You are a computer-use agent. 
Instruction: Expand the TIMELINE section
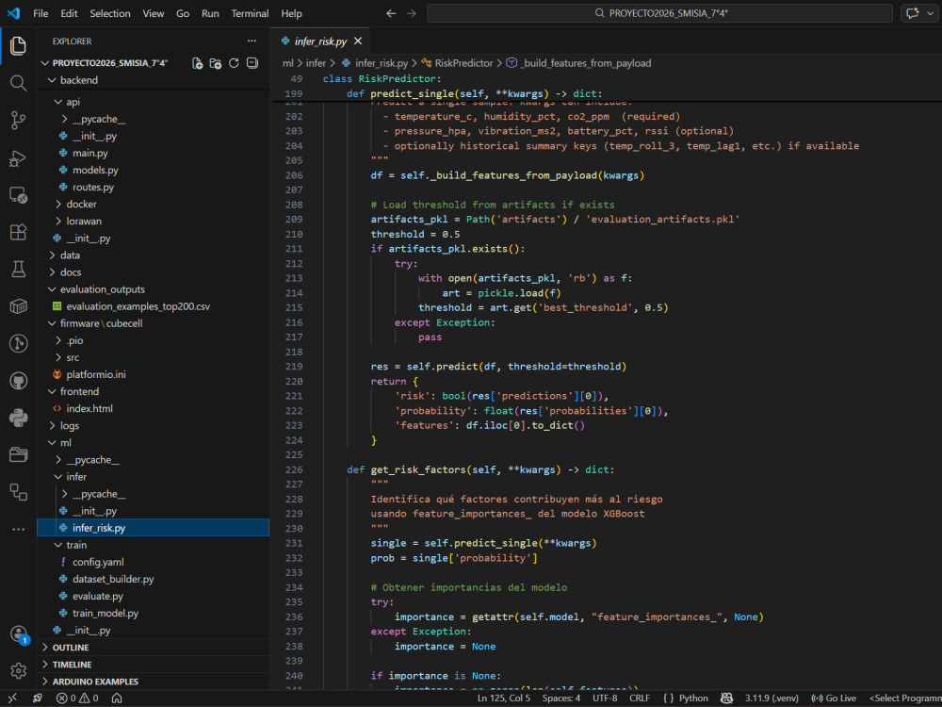coord(72,665)
